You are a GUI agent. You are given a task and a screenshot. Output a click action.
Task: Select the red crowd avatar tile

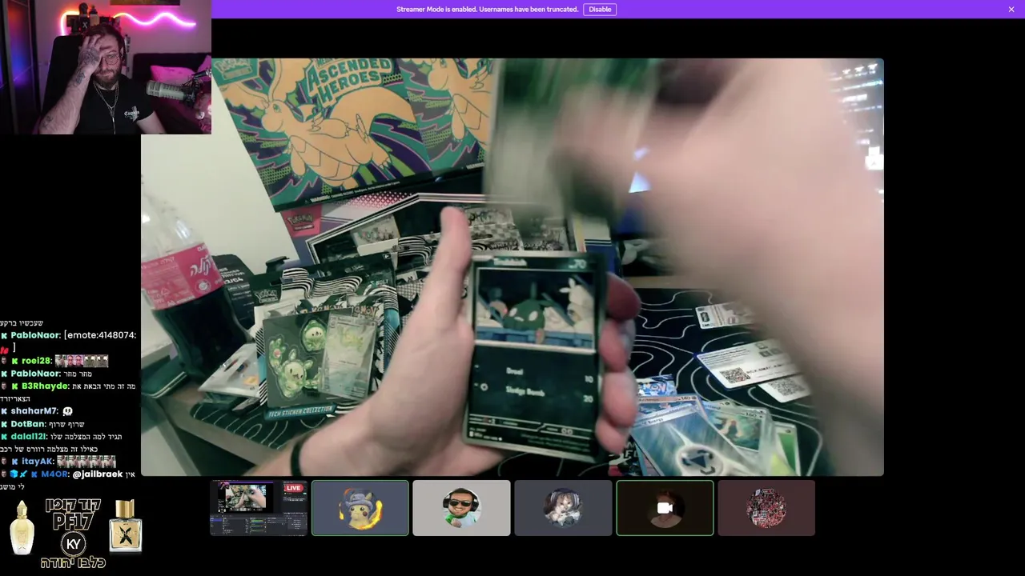(x=766, y=508)
